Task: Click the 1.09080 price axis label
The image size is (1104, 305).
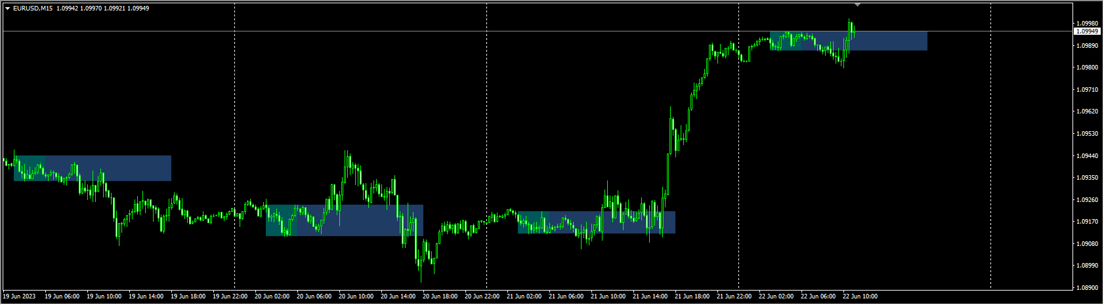Action: 1088,244
